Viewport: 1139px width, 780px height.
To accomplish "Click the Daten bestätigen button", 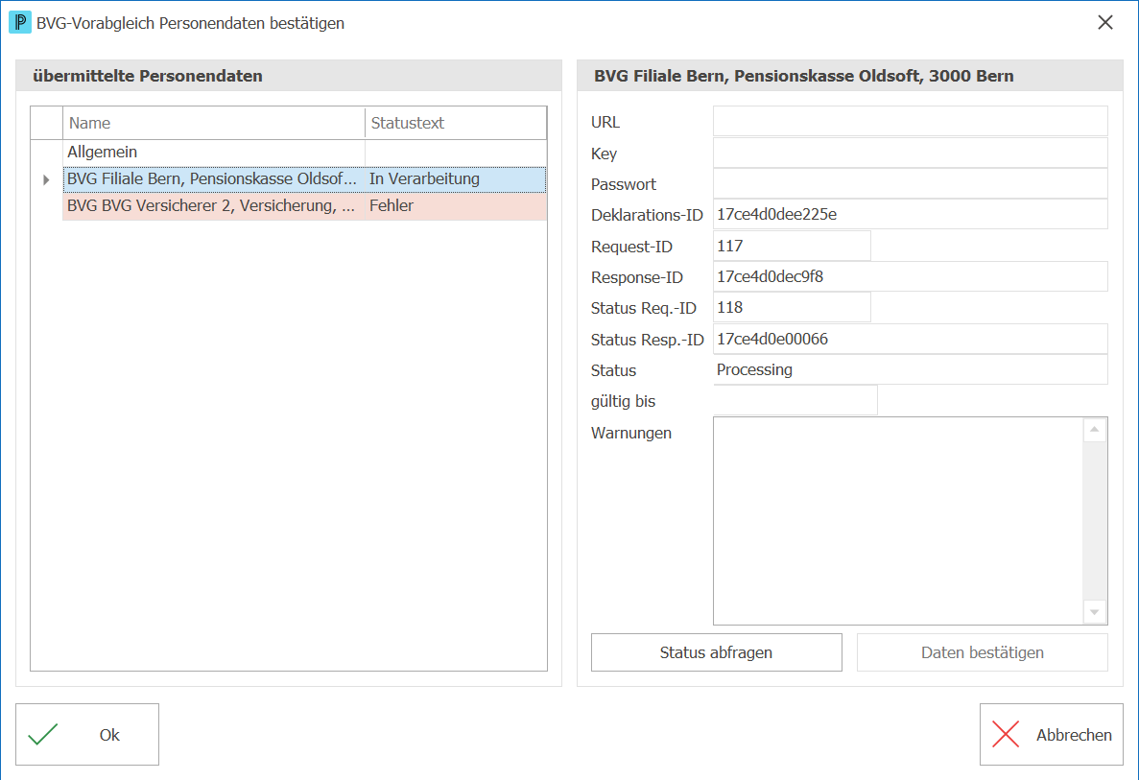I will tap(982, 652).
